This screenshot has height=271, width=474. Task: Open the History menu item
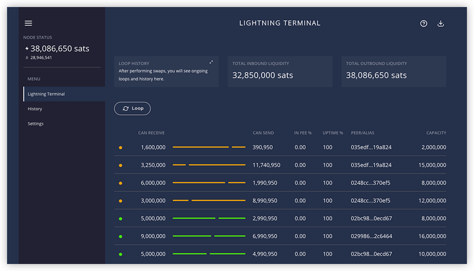point(35,109)
